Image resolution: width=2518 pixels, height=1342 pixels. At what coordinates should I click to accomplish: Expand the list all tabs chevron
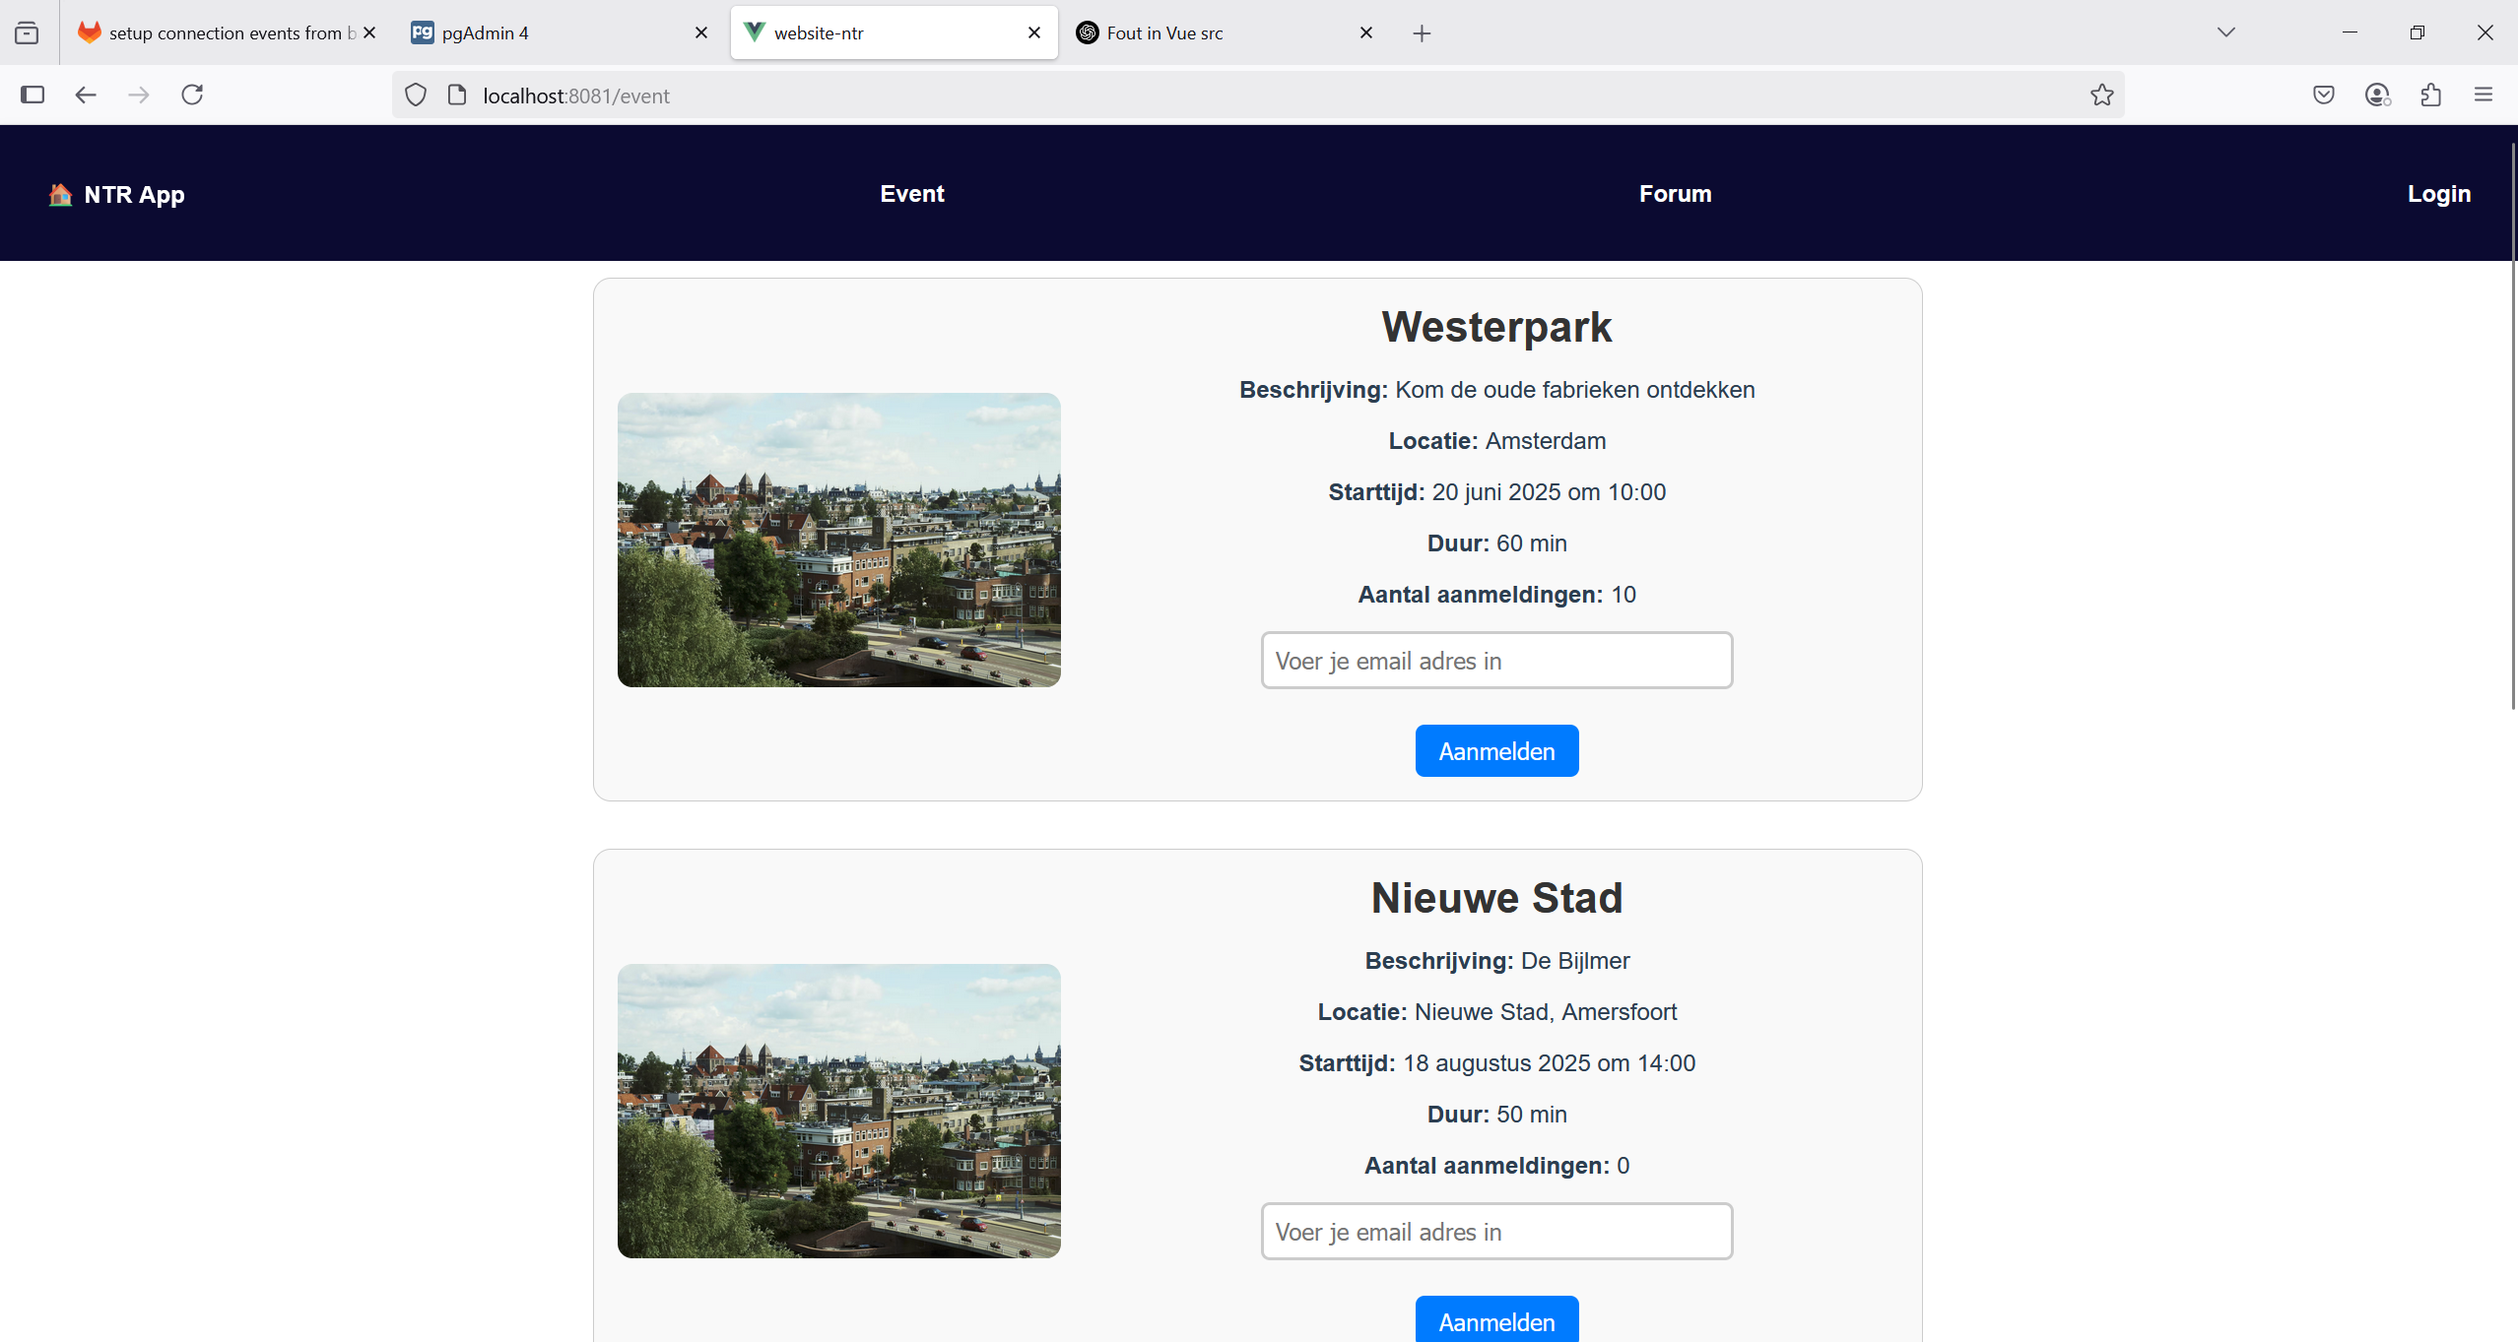(2225, 32)
